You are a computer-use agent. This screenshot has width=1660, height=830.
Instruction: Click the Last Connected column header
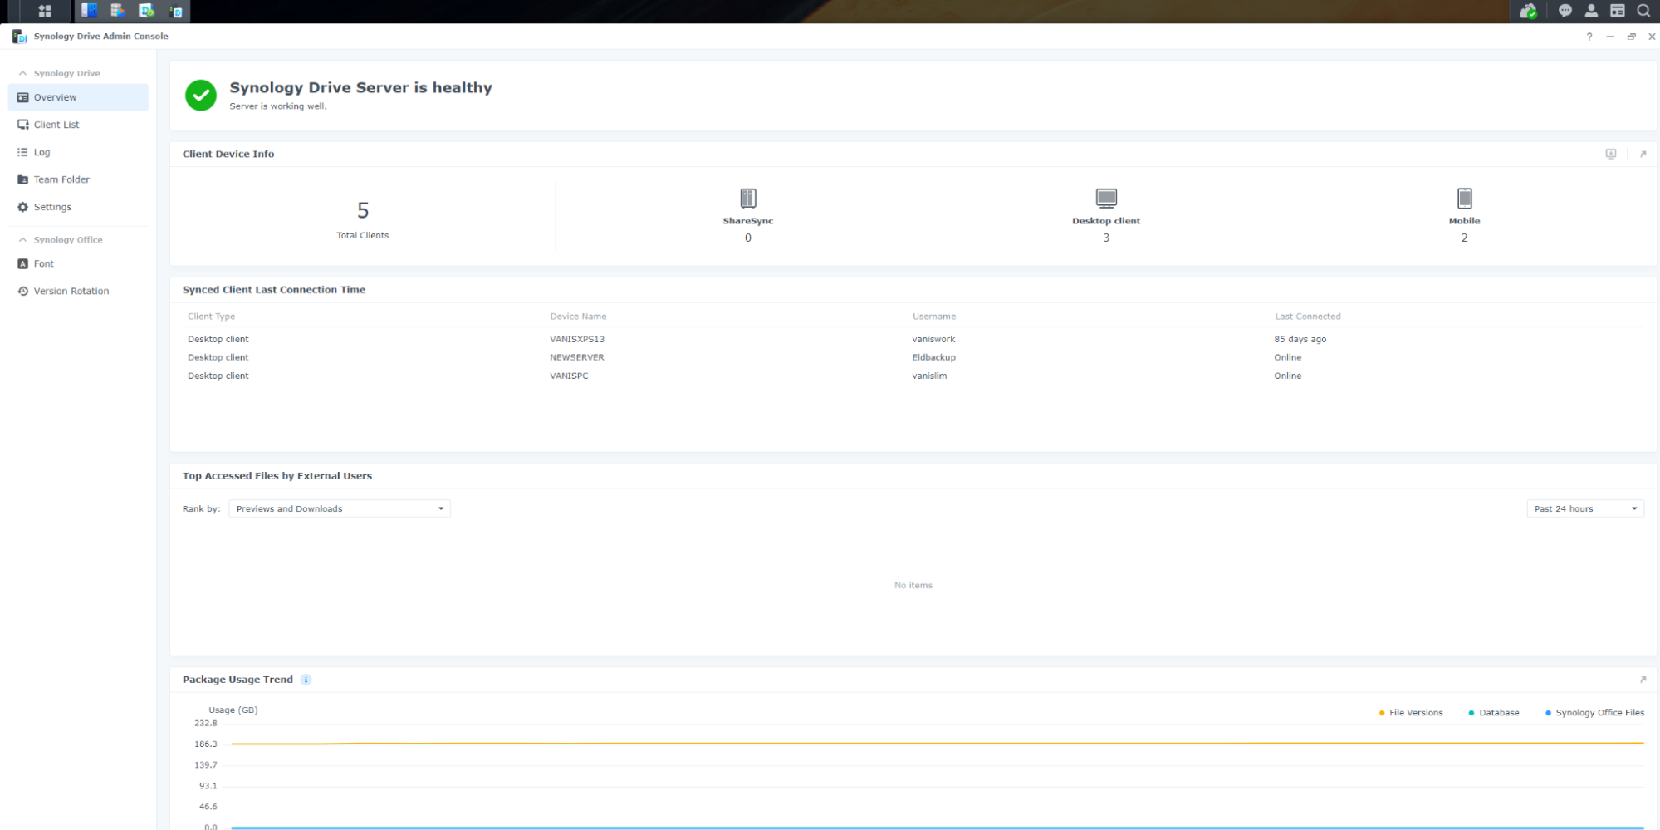coord(1308,317)
